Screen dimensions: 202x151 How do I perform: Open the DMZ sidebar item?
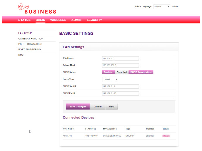[x=21, y=55]
